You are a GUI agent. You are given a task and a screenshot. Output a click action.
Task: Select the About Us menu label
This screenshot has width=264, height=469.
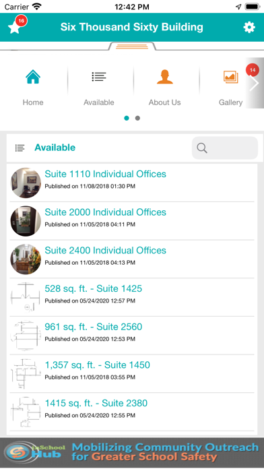(x=165, y=102)
